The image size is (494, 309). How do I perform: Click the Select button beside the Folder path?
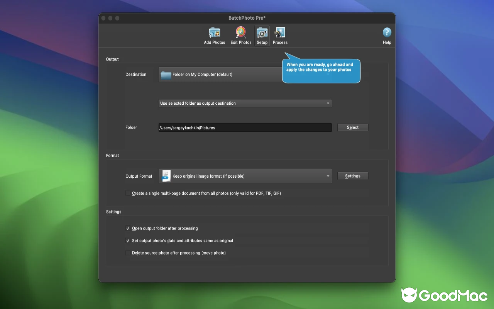click(x=352, y=127)
